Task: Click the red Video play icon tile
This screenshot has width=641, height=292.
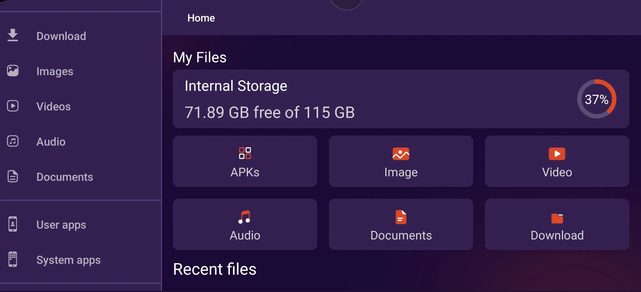Action: pyautogui.click(x=557, y=154)
